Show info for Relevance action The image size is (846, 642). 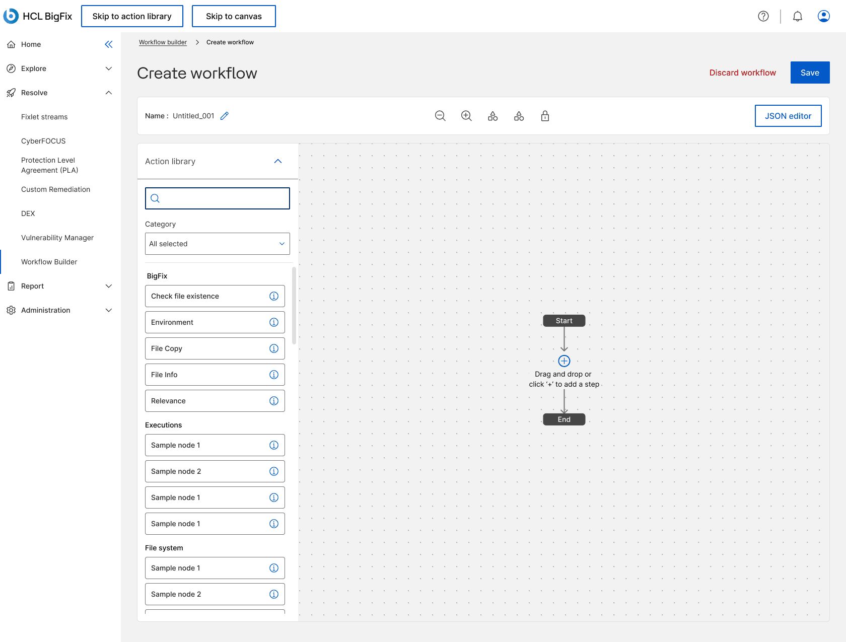click(x=274, y=401)
